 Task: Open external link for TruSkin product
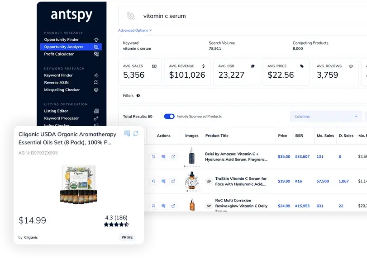(173, 181)
